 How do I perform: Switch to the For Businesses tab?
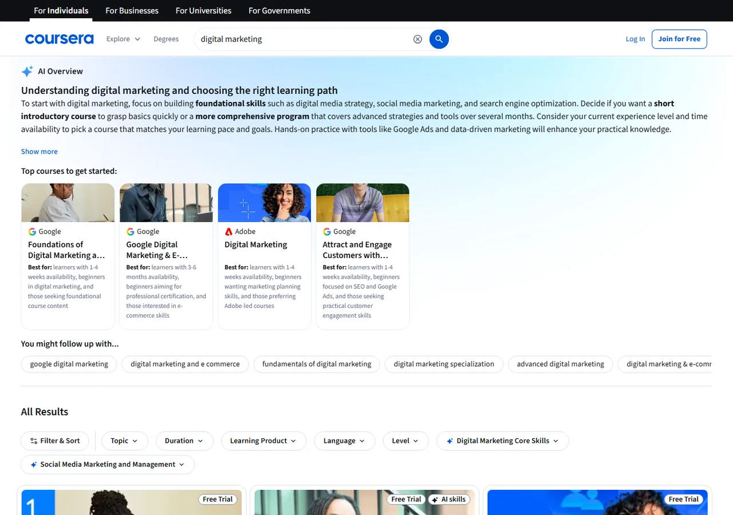tap(132, 11)
